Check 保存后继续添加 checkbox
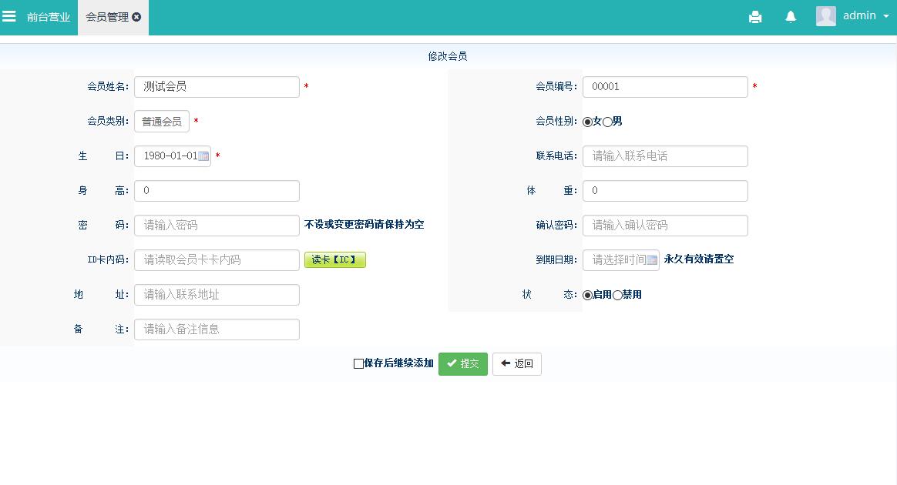Image resolution: width=897 pixels, height=485 pixels. (x=358, y=364)
